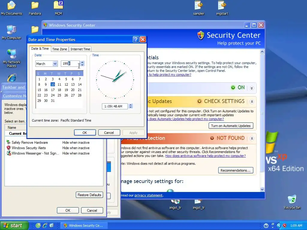This screenshot has height=230, width=307.
Task: Click Hide when inactive for Safely Remove Hardware
Action: tap(76, 143)
